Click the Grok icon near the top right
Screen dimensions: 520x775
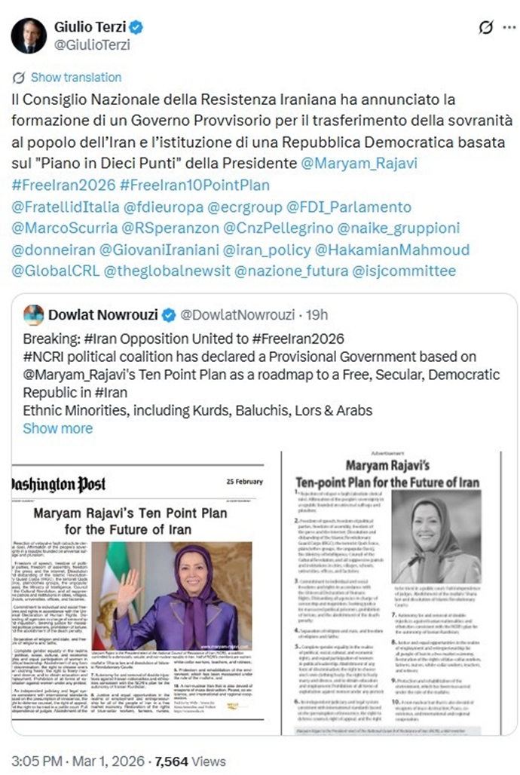pyautogui.click(x=486, y=27)
